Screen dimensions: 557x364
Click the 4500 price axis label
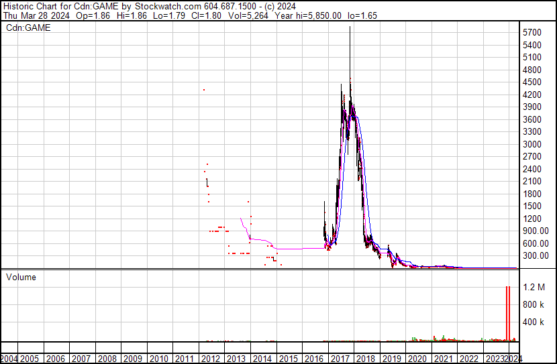click(x=532, y=82)
